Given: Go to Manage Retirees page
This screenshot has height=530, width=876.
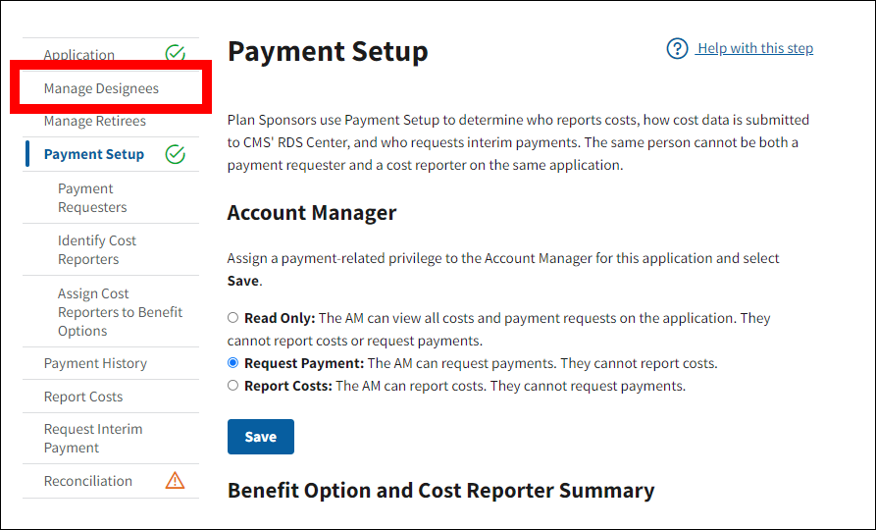Looking at the screenshot, I should 94,121.
